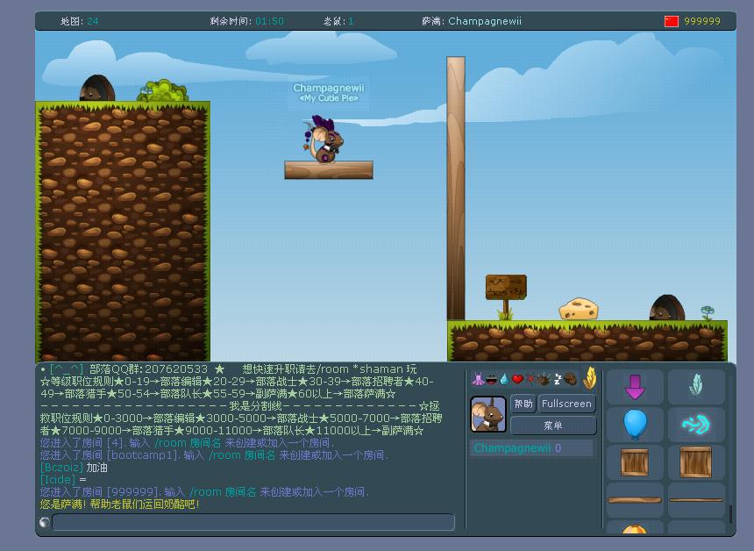Select the sleep Zz emote
Screen dimensions: 754x551
click(558, 379)
